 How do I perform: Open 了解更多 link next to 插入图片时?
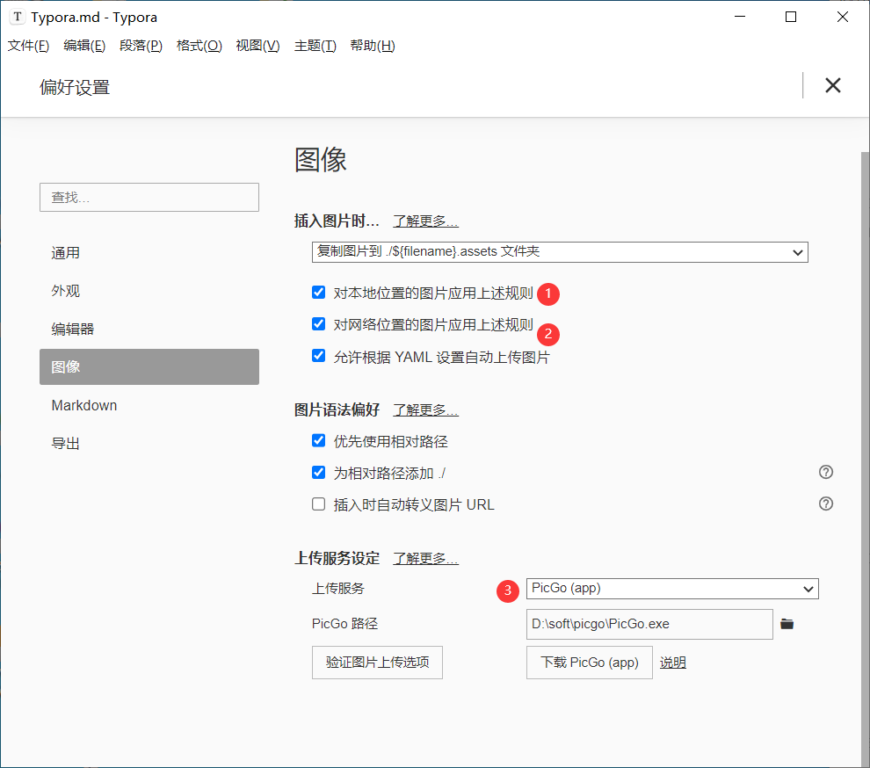pyautogui.click(x=425, y=221)
